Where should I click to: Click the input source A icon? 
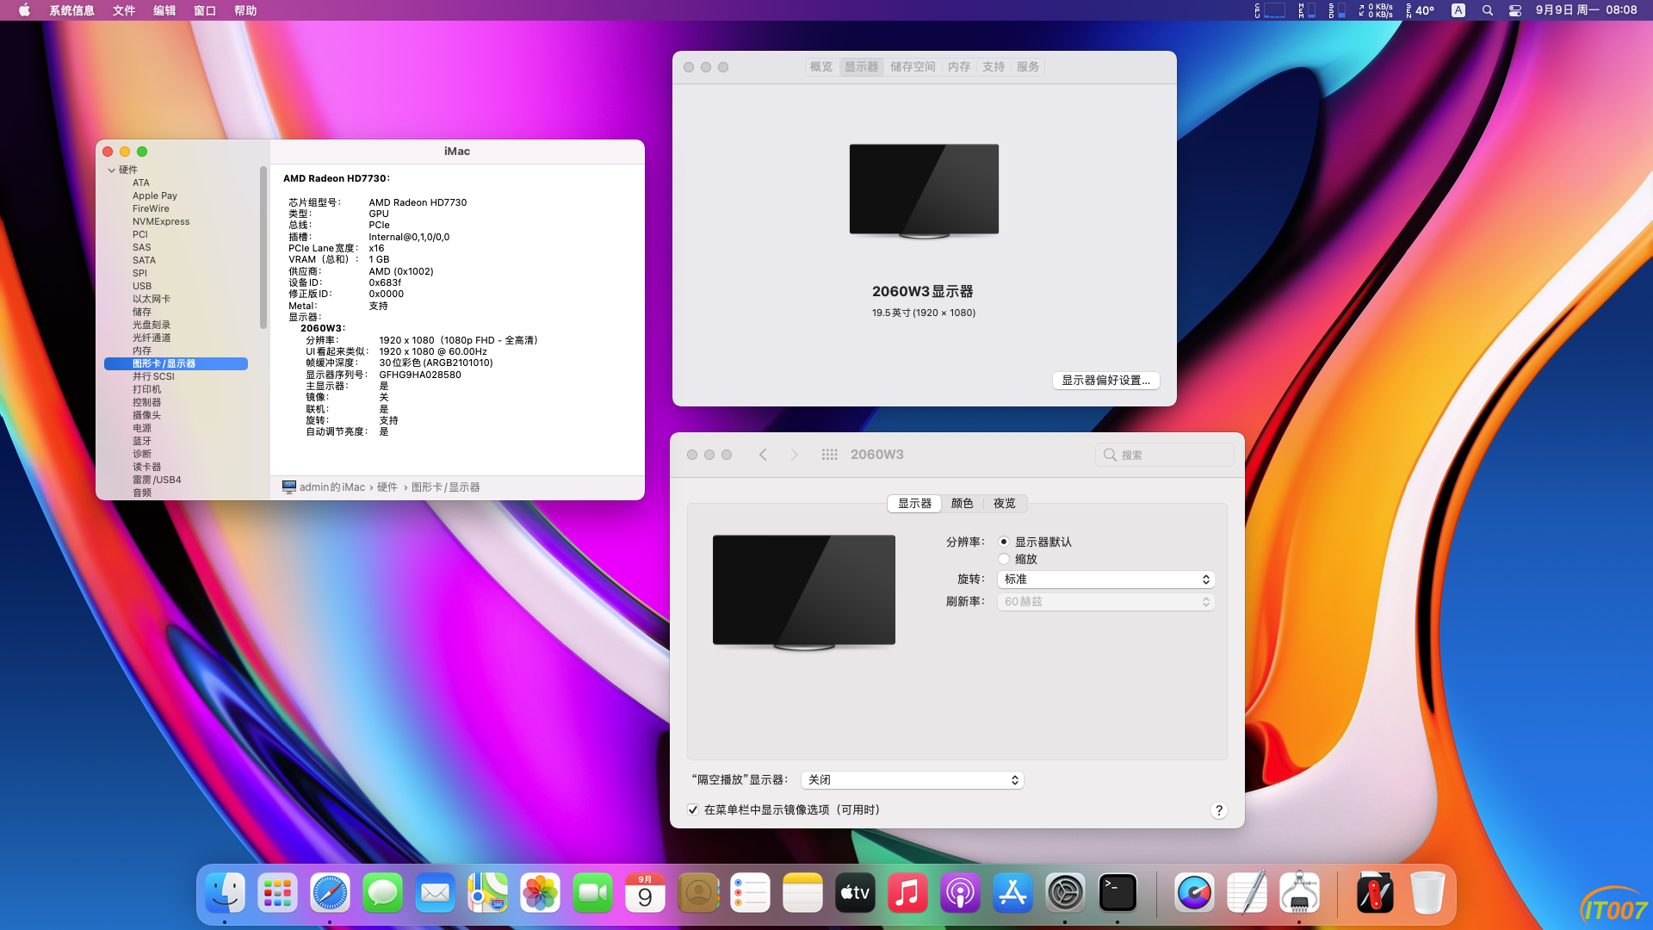coord(1458,10)
